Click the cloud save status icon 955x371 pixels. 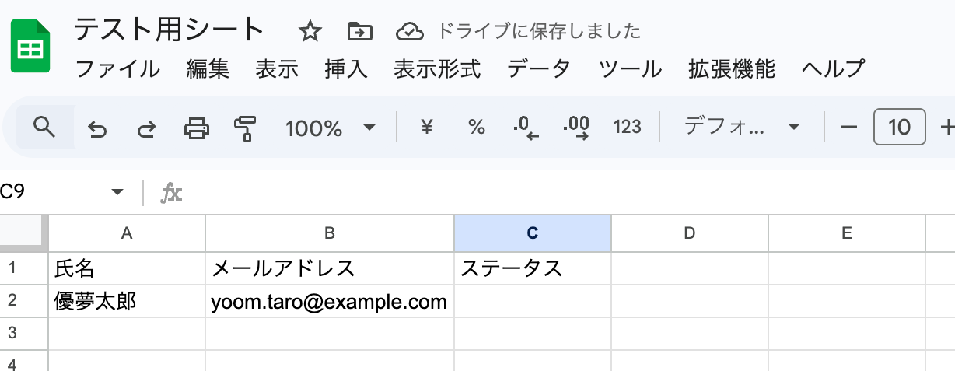pos(409,32)
